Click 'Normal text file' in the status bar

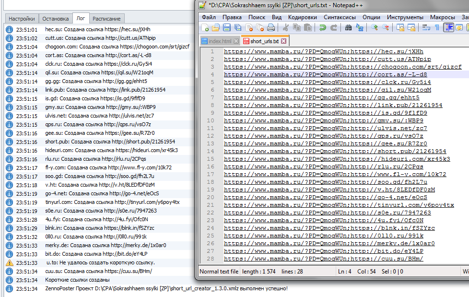(219, 272)
